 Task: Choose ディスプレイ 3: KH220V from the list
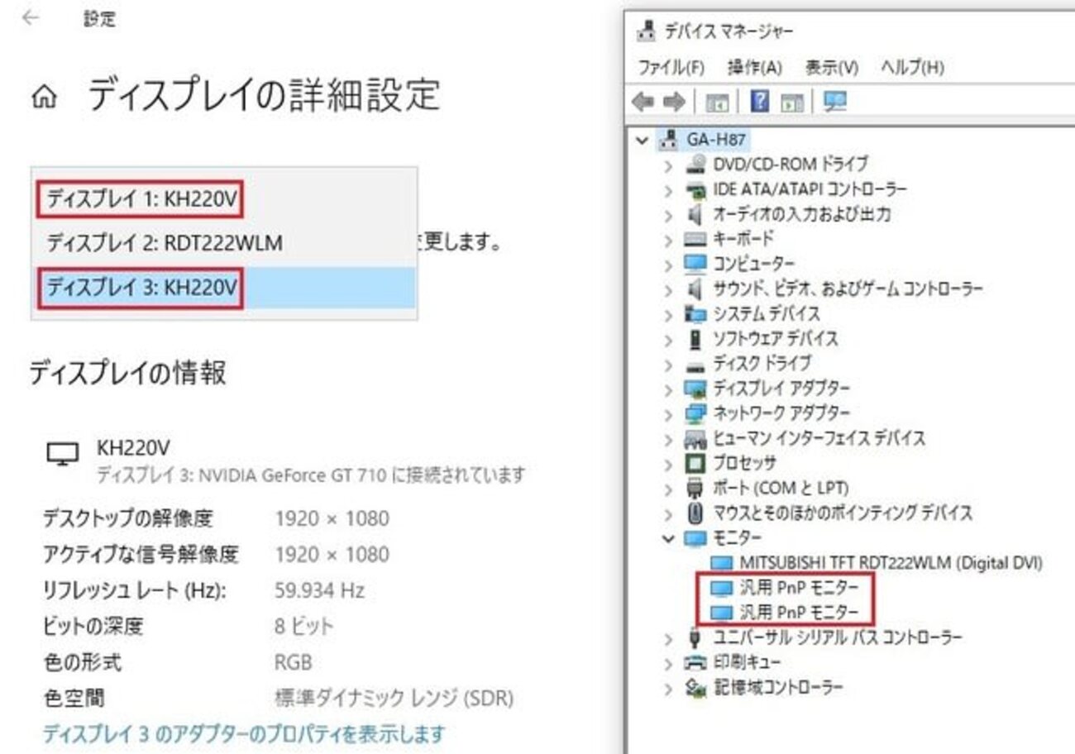tap(223, 288)
